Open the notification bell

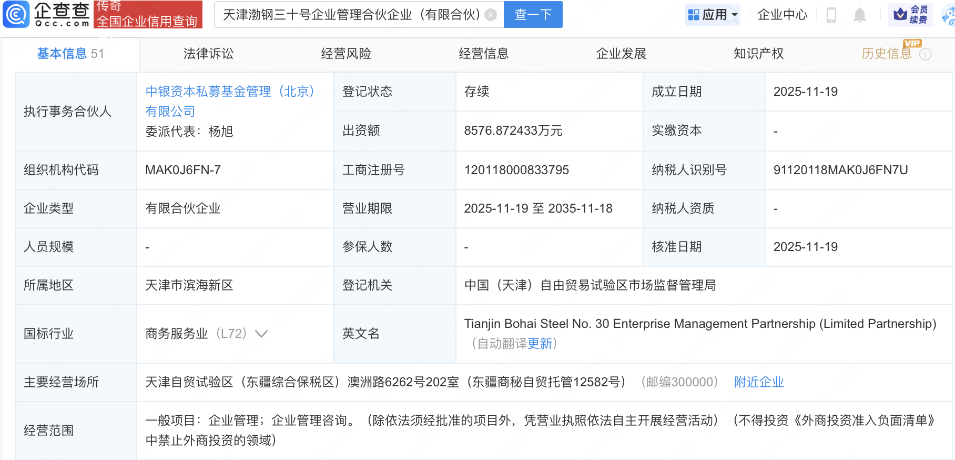click(x=859, y=15)
